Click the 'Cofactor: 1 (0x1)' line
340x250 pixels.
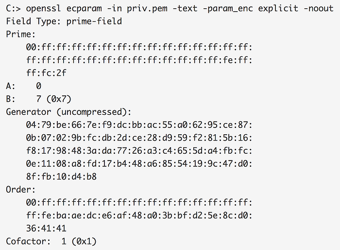point(51,242)
